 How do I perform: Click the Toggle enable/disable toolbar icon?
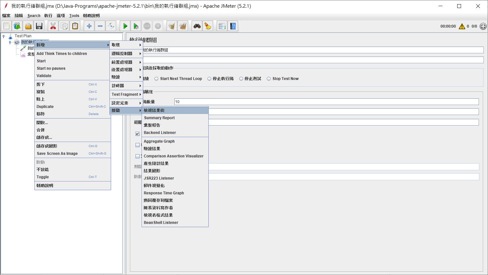click(111, 26)
